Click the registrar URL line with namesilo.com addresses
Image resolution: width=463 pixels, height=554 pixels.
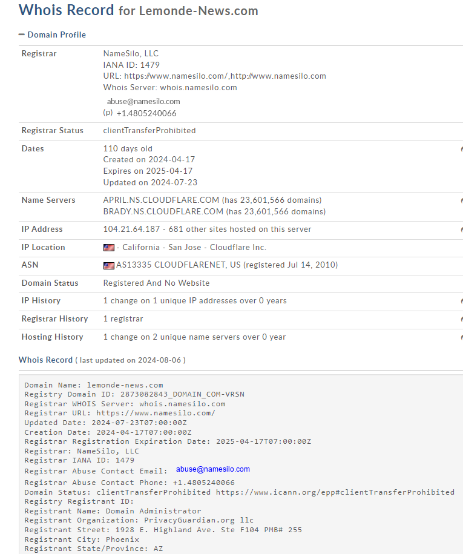(215, 76)
